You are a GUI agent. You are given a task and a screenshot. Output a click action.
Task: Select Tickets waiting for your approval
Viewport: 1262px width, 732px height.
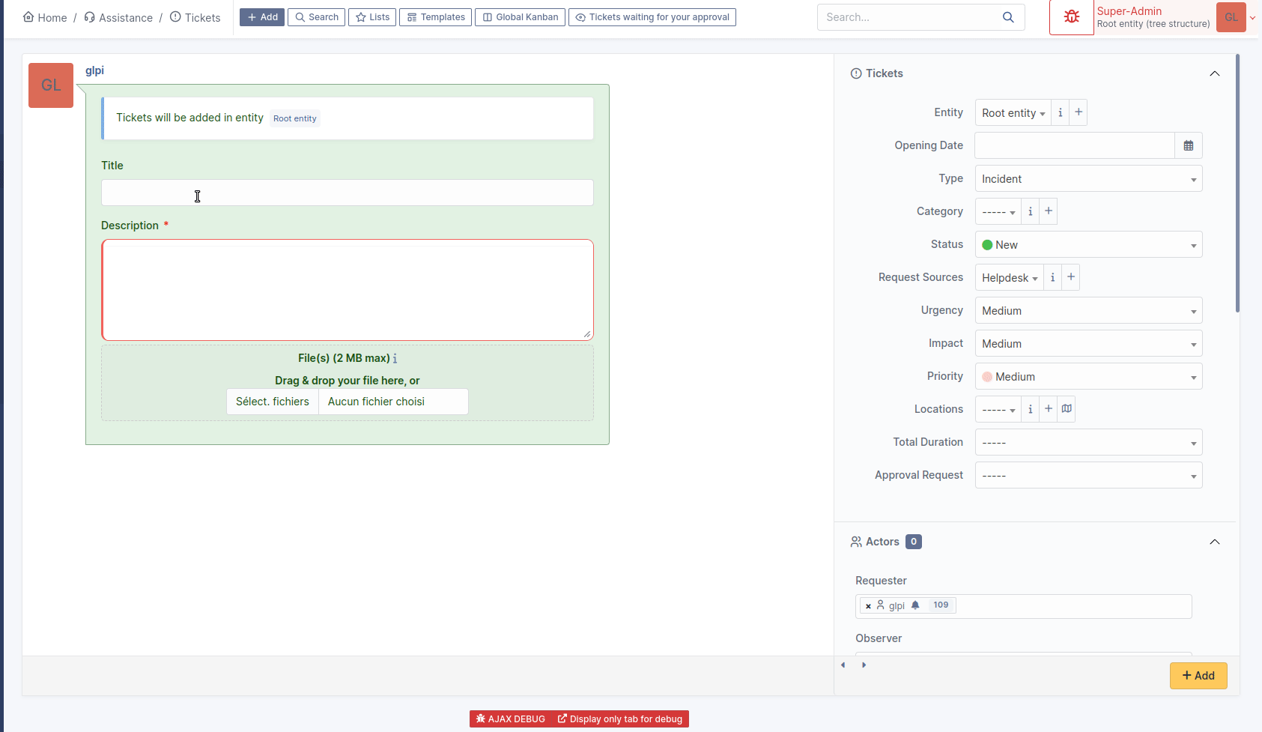coord(652,16)
